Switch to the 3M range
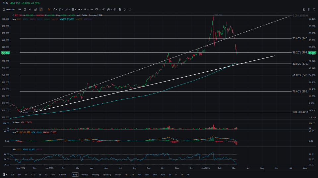 click(26, 175)
